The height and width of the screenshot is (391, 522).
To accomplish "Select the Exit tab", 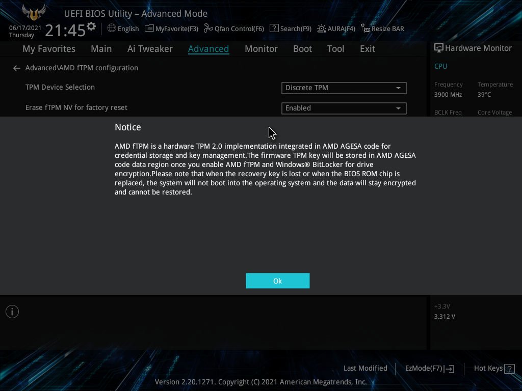I will 368,49.
